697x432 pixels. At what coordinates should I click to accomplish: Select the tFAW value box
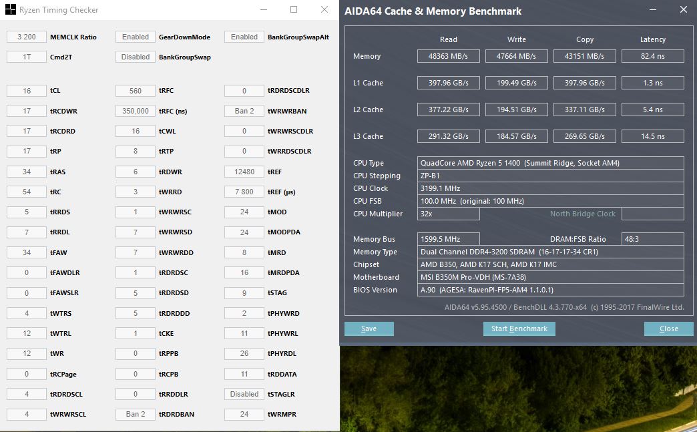[27, 252]
